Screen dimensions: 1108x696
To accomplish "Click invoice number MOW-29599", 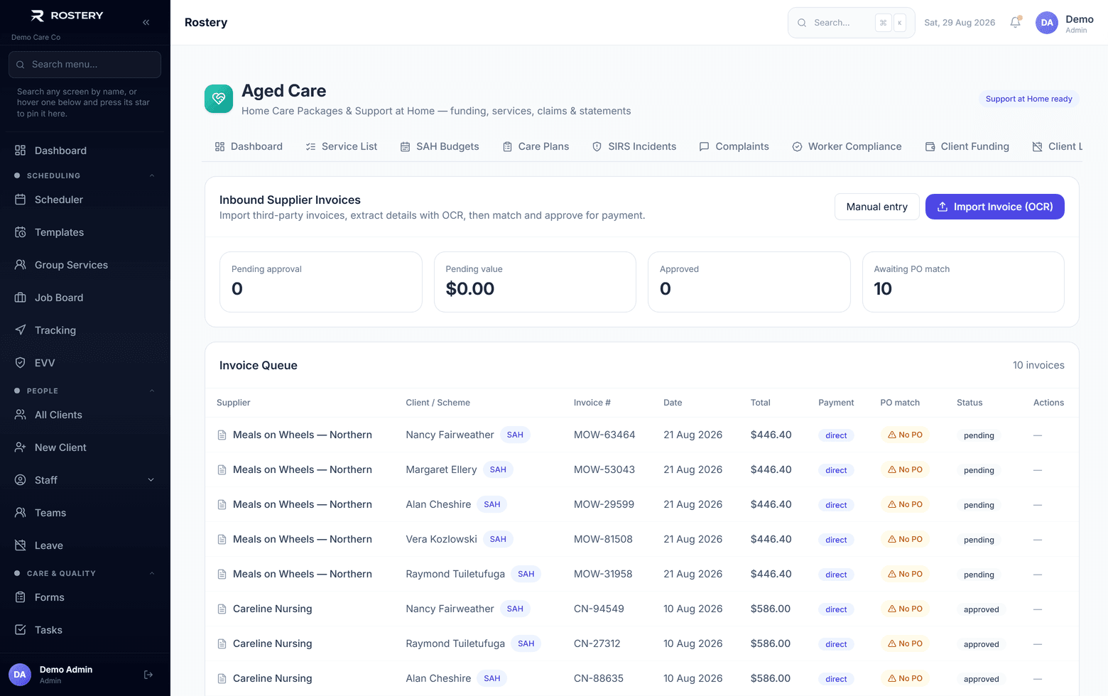I will click(604, 504).
